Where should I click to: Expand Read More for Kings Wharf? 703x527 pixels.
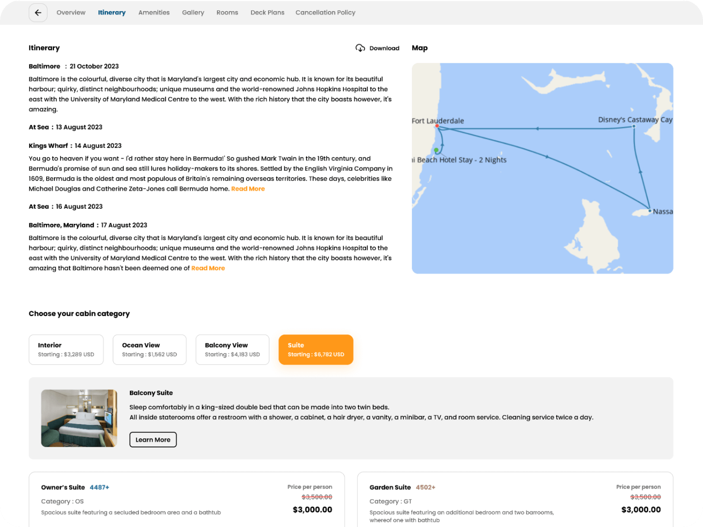248,189
